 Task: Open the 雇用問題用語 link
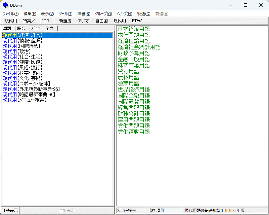tap(134, 120)
